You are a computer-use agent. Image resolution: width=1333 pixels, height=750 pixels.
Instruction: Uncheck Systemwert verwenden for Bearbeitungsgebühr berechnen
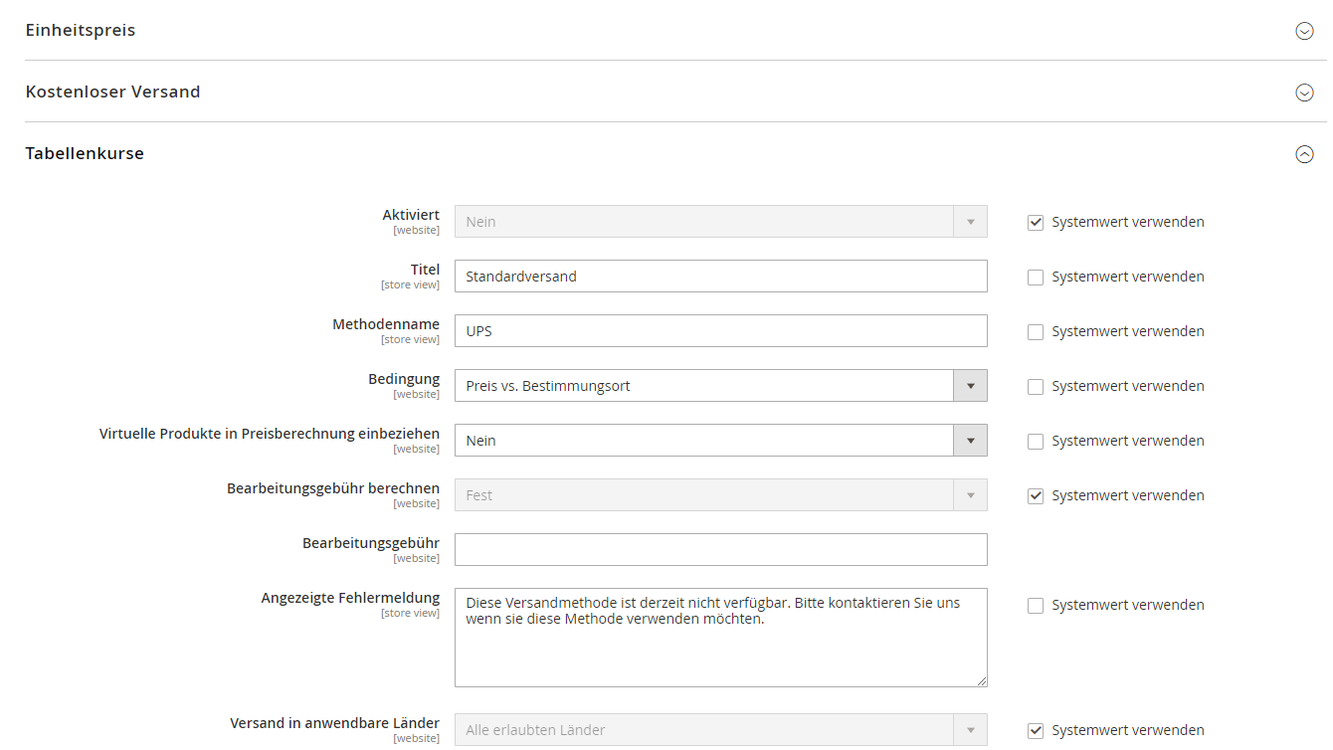tap(1035, 495)
